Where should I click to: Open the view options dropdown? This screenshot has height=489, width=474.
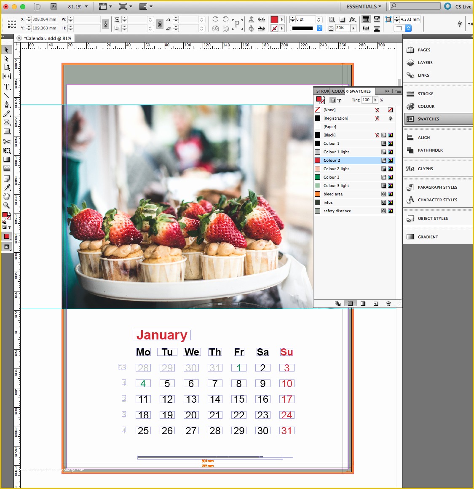point(105,7)
